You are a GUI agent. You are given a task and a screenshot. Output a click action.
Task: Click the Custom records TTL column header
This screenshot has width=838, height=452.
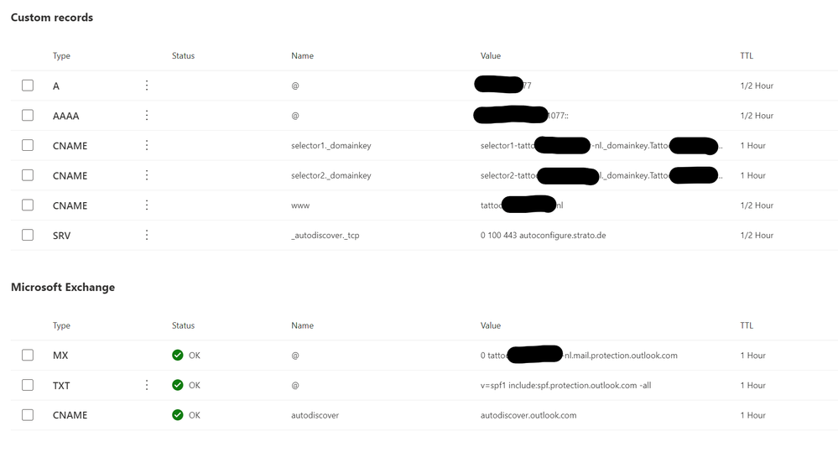[747, 55]
